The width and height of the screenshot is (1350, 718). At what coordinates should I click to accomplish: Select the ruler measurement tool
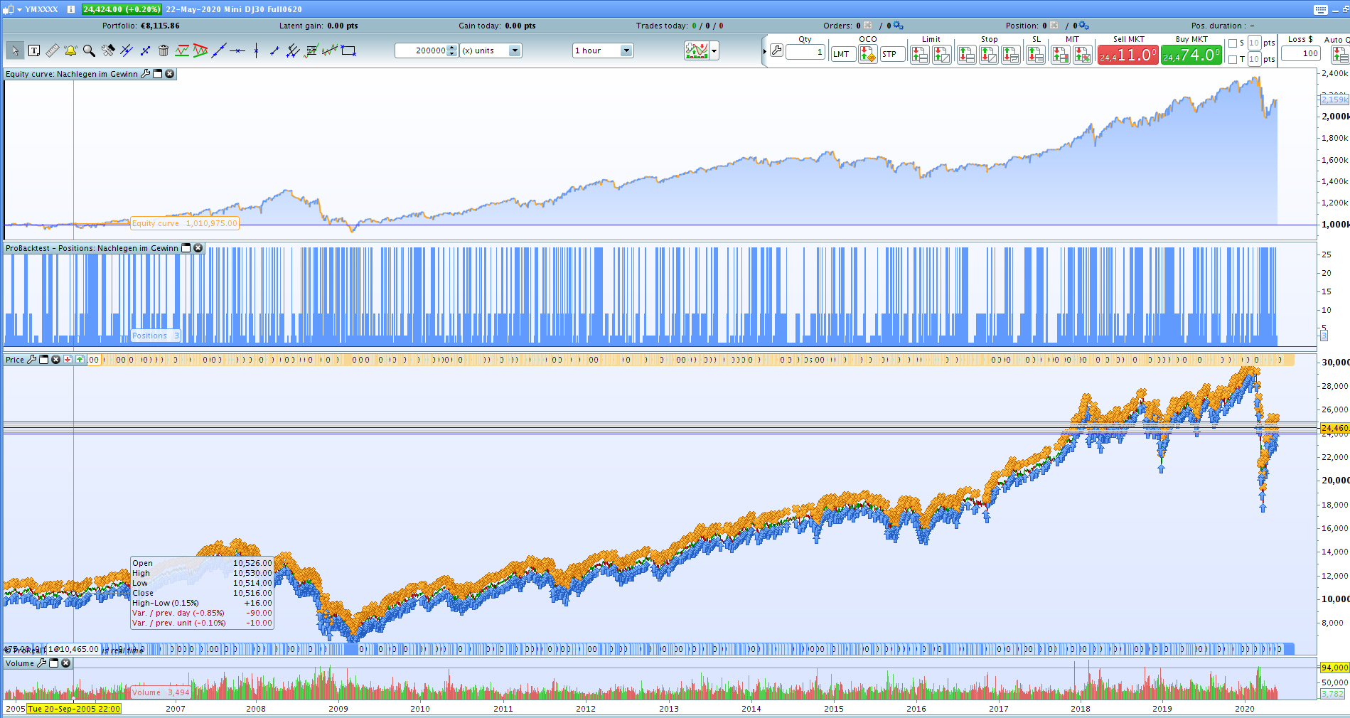coord(53,50)
